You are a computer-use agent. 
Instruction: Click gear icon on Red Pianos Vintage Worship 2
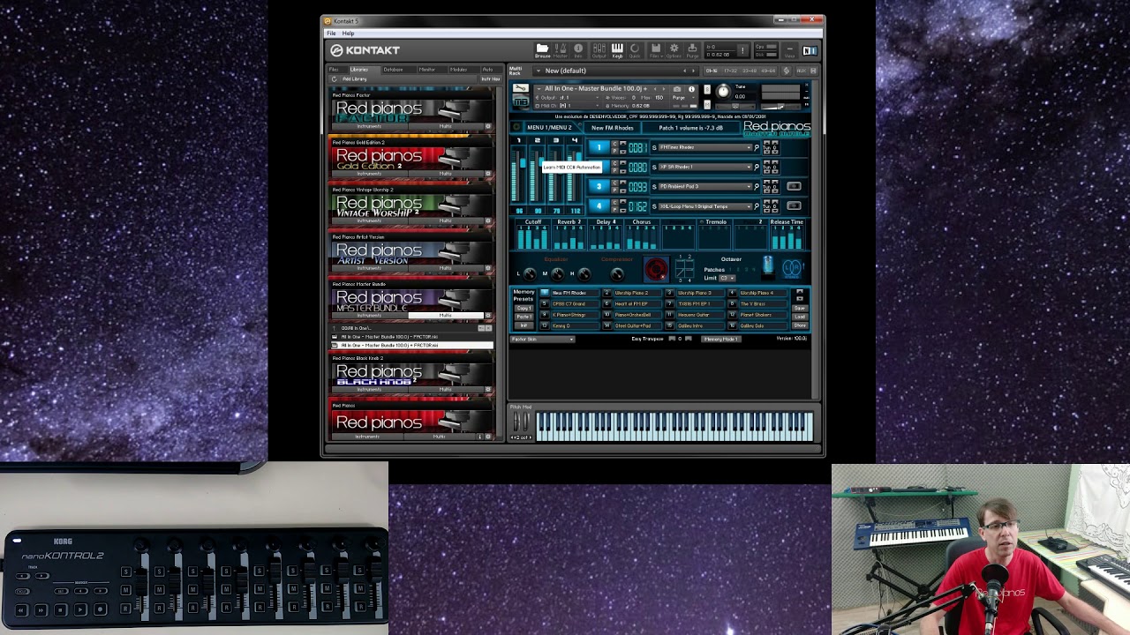(488, 220)
